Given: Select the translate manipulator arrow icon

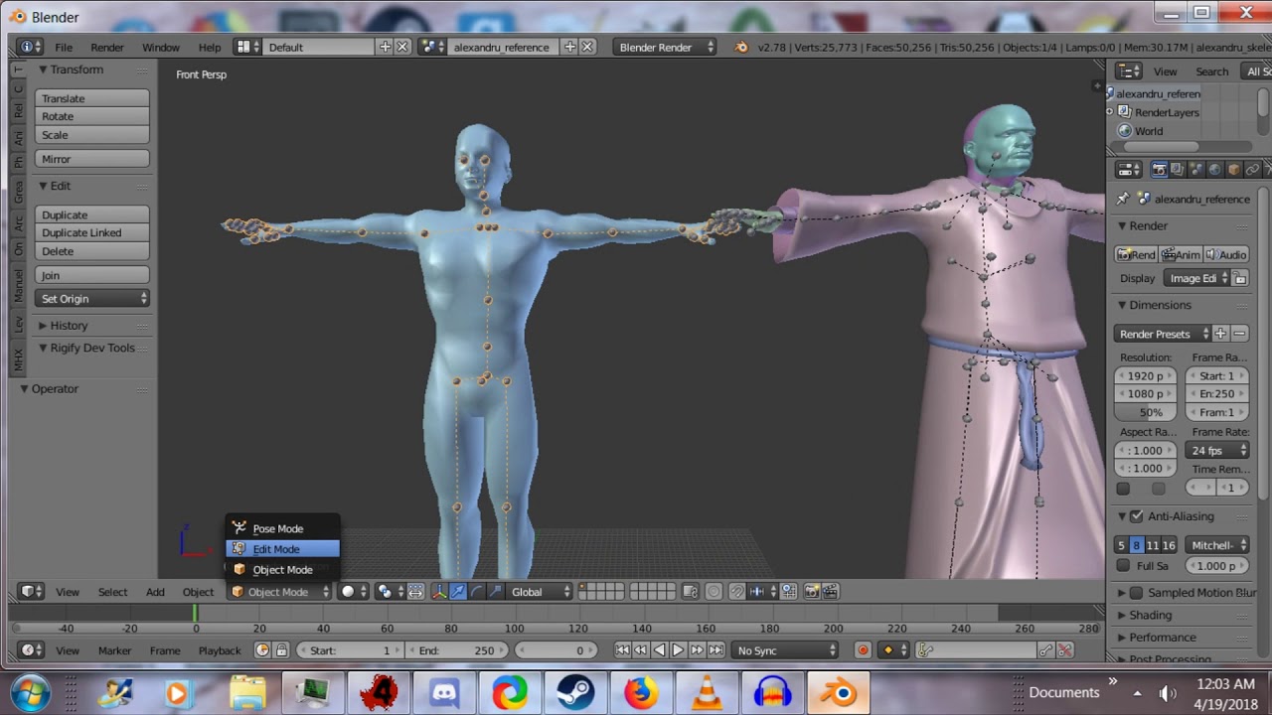Looking at the screenshot, I should tap(458, 592).
